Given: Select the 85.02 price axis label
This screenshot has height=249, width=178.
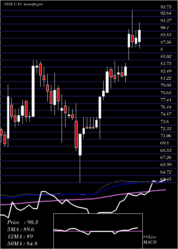Looking at the screenshot, I should (166, 57).
